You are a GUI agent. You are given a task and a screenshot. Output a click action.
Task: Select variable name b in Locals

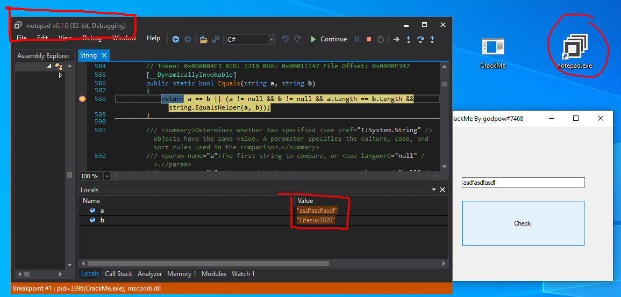102,220
